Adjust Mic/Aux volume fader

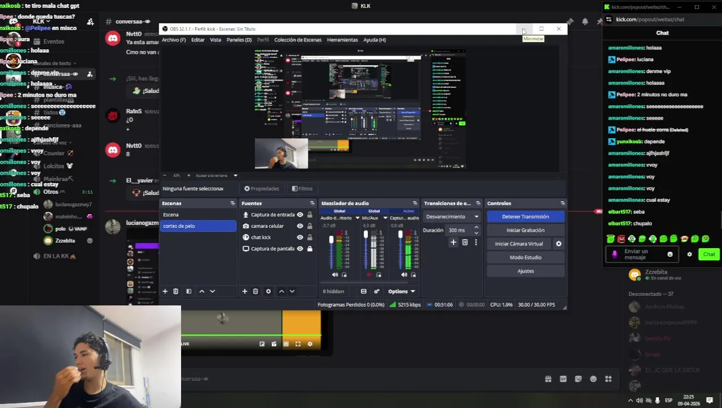pos(366,235)
